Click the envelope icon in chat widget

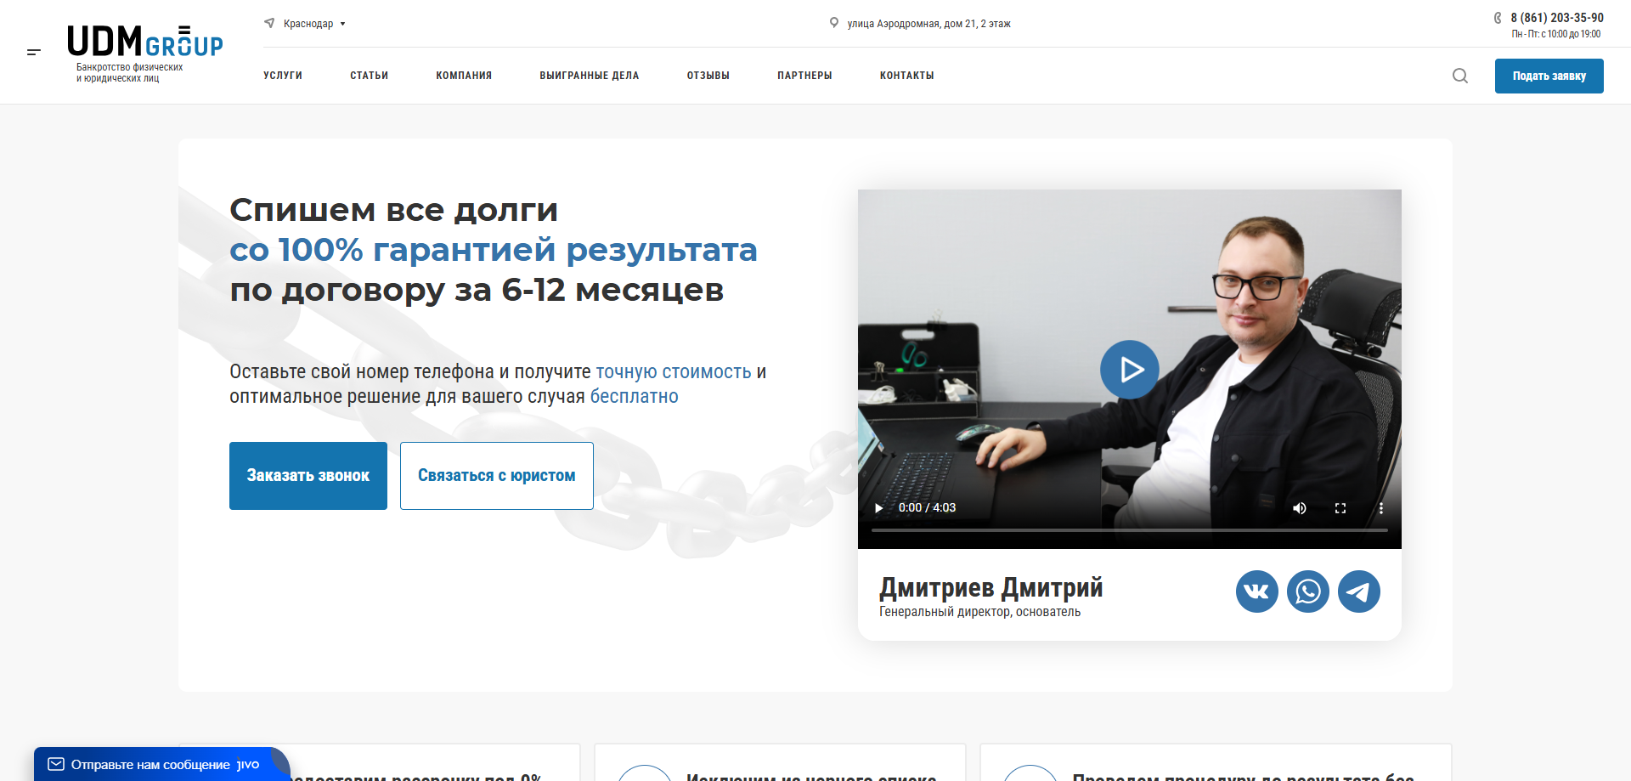point(56,764)
